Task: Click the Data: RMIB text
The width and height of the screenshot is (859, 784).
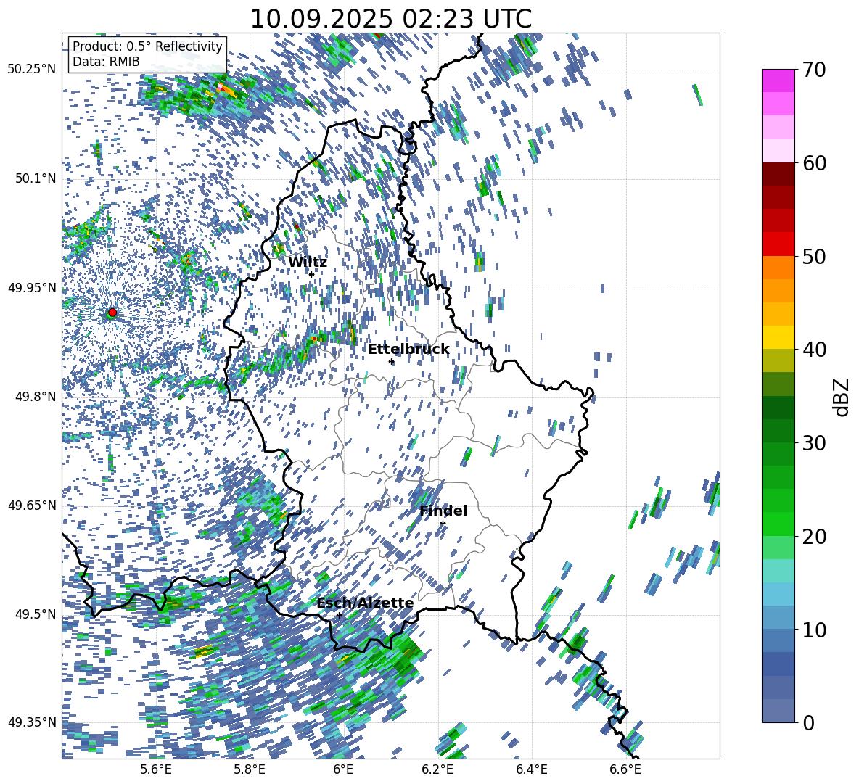Action: [x=106, y=62]
